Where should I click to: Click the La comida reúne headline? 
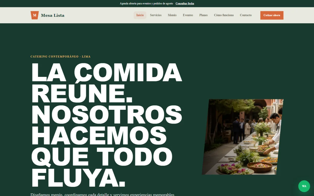[x=107, y=125]
